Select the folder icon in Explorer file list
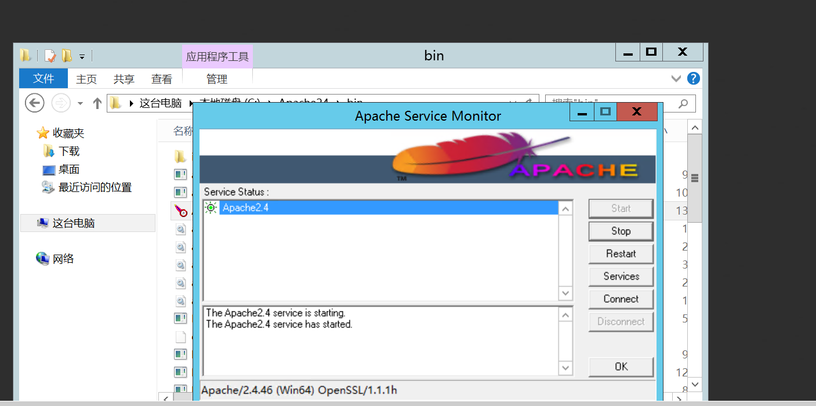This screenshot has height=406, width=816. coord(180,157)
